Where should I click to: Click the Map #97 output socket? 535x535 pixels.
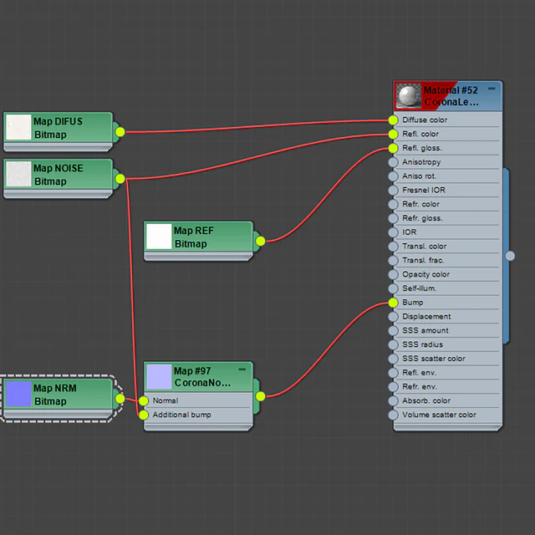(x=260, y=396)
